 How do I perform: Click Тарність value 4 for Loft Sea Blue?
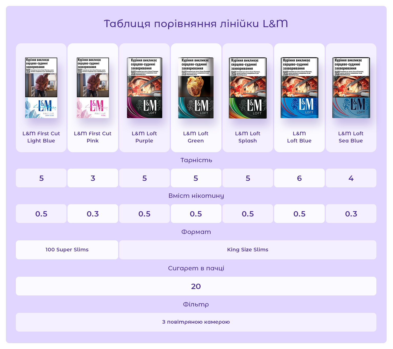351,178
